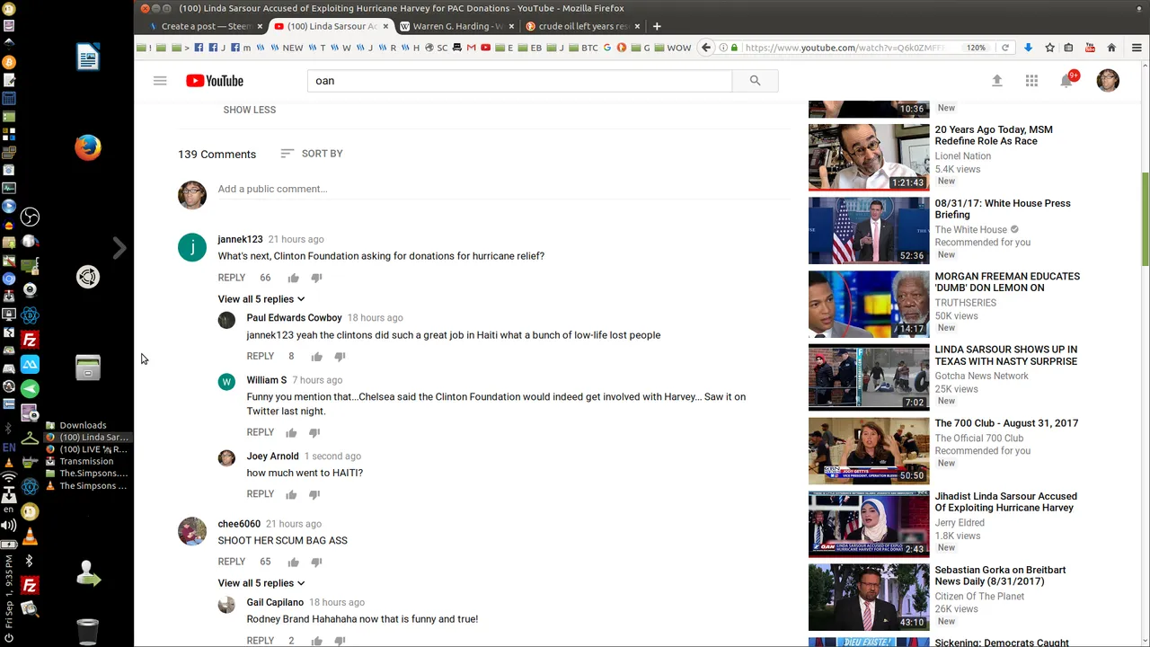Dislike Joey Arnold's reply
1150x647 pixels.
(x=314, y=494)
